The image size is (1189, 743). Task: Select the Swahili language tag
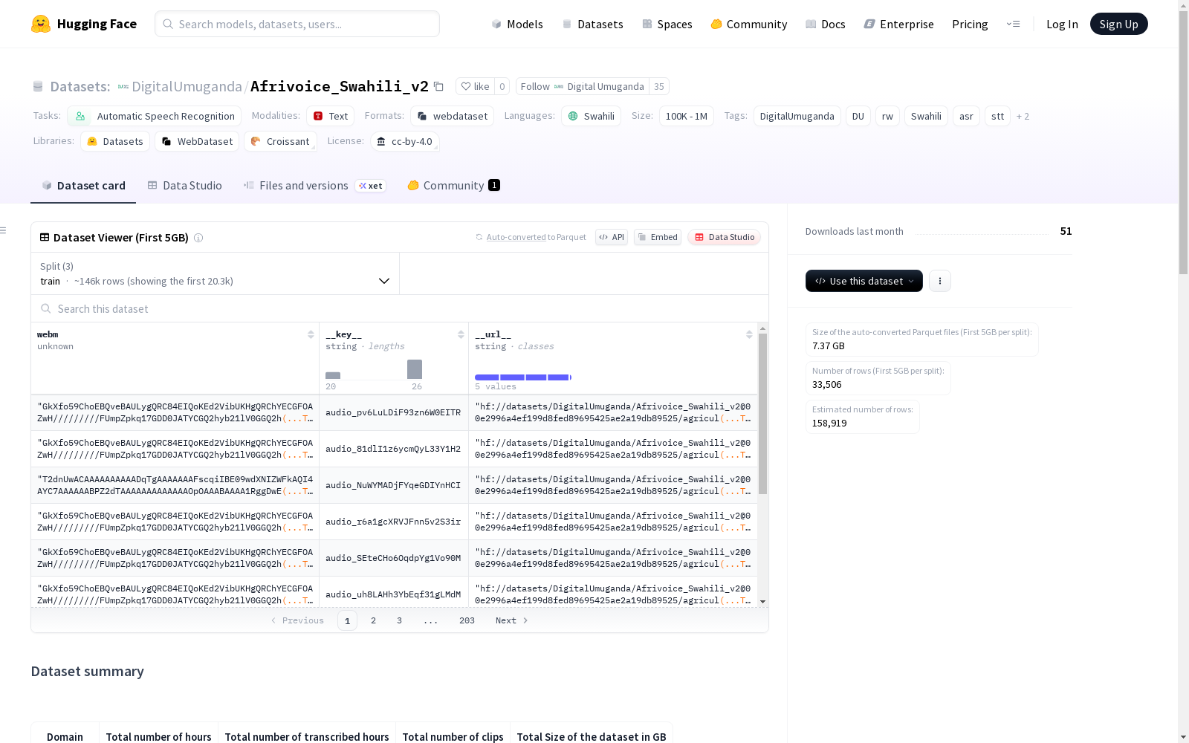[592, 116]
